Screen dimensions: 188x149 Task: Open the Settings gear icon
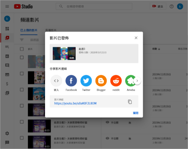pyautogui.click(x=7, y=133)
